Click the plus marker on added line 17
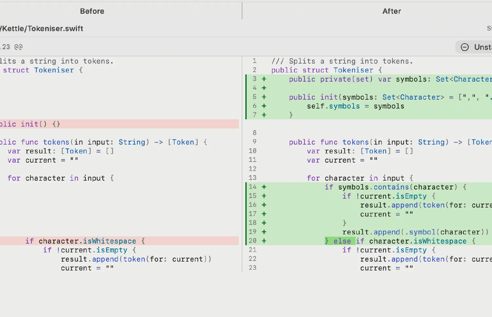 tap(264, 214)
